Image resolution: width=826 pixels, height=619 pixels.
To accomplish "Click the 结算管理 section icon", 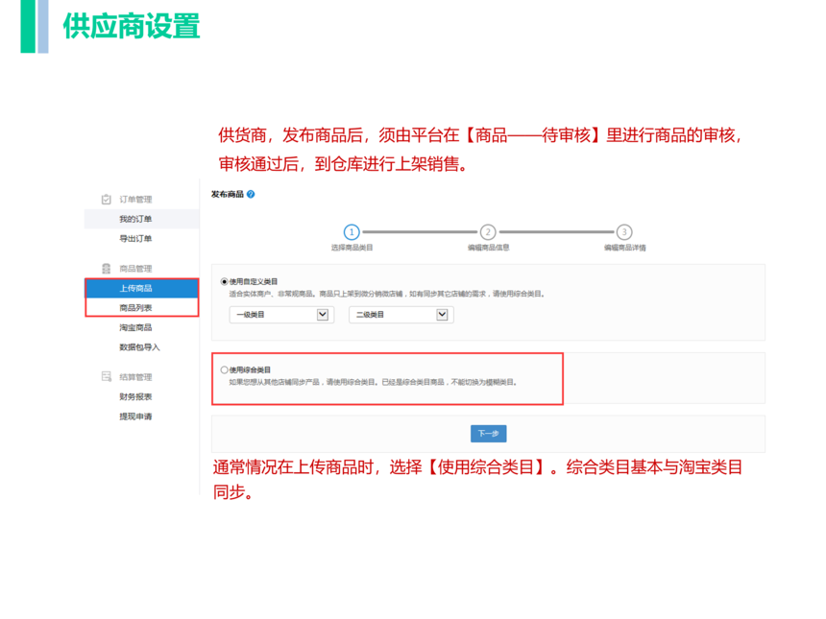I will tap(107, 377).
